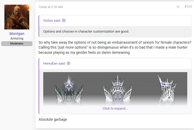The image size is (194, 130).
Task: Click the quoted text about character customization
Action: (86, 32)
